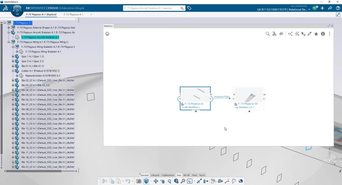Click the network node layout icon
This screenshot has width=342, height=185.
point(297,34)
